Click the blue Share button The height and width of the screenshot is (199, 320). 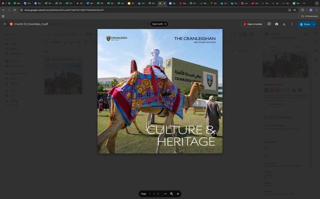305,24
